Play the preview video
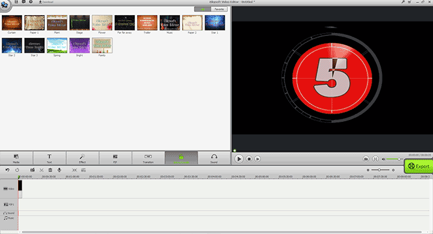This screenshot has height=234, width=433. 239,159
